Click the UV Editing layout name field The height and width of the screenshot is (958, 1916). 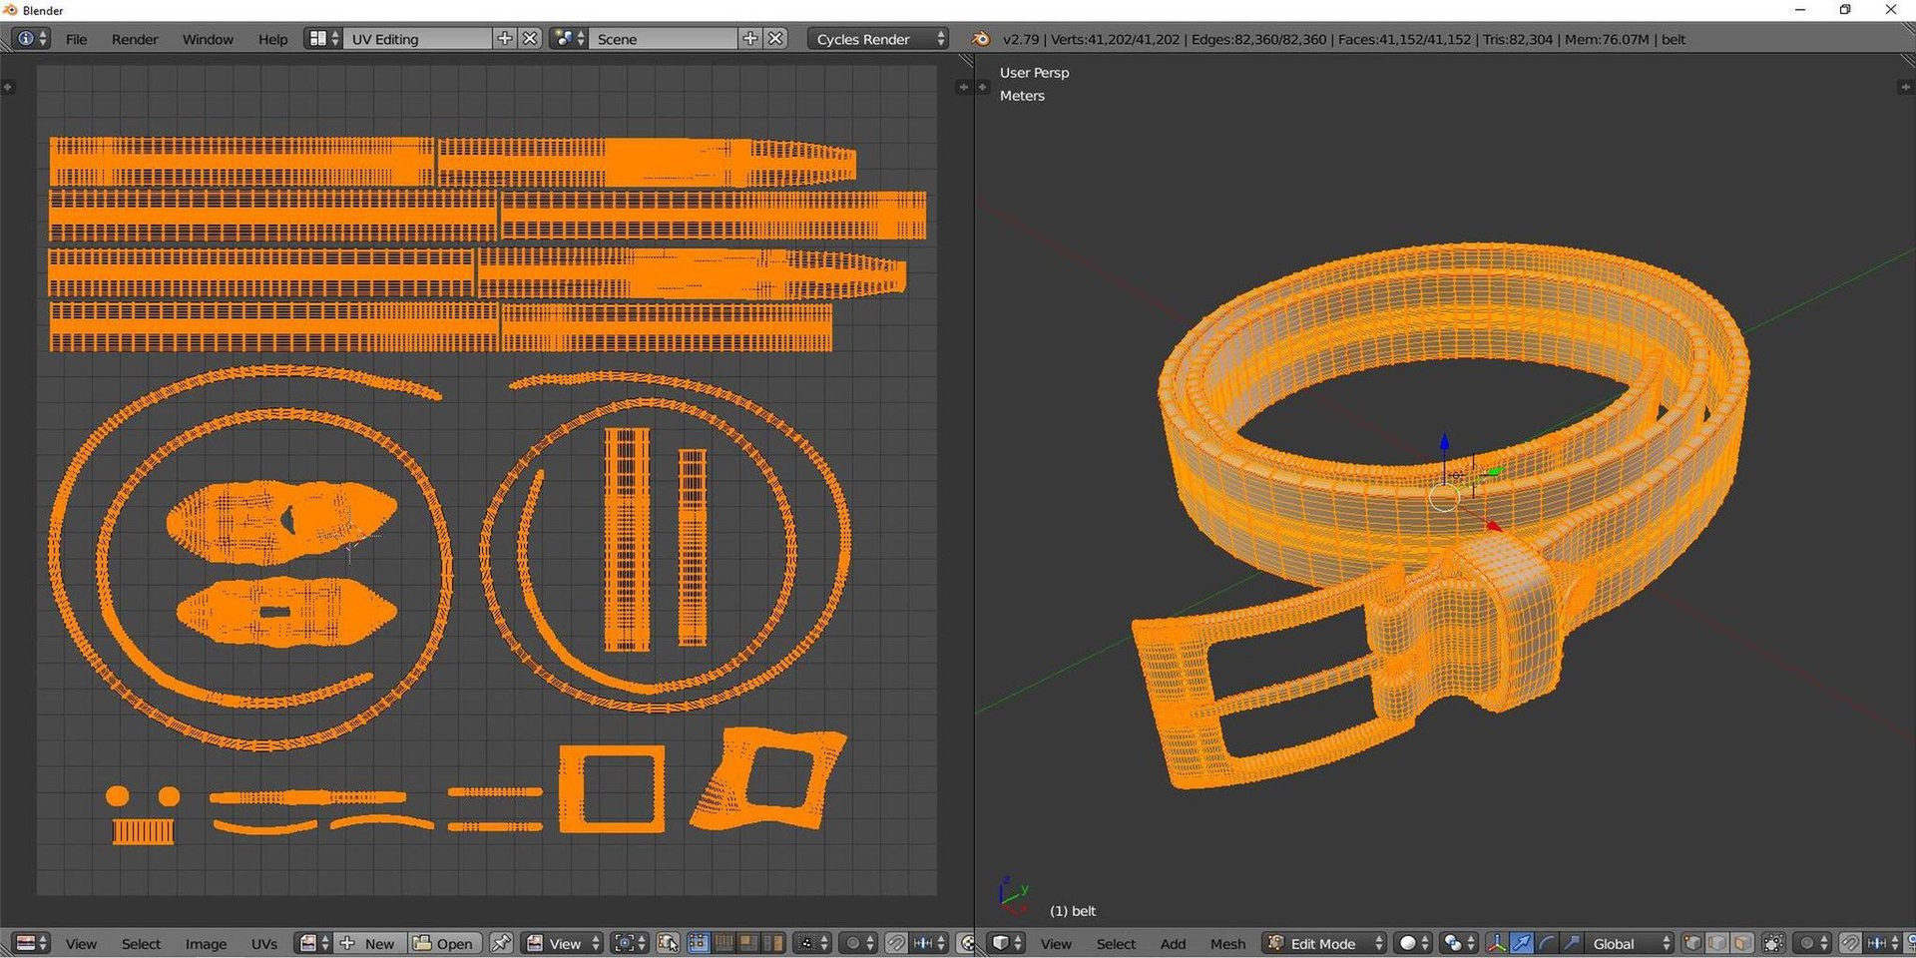[418, 39]
